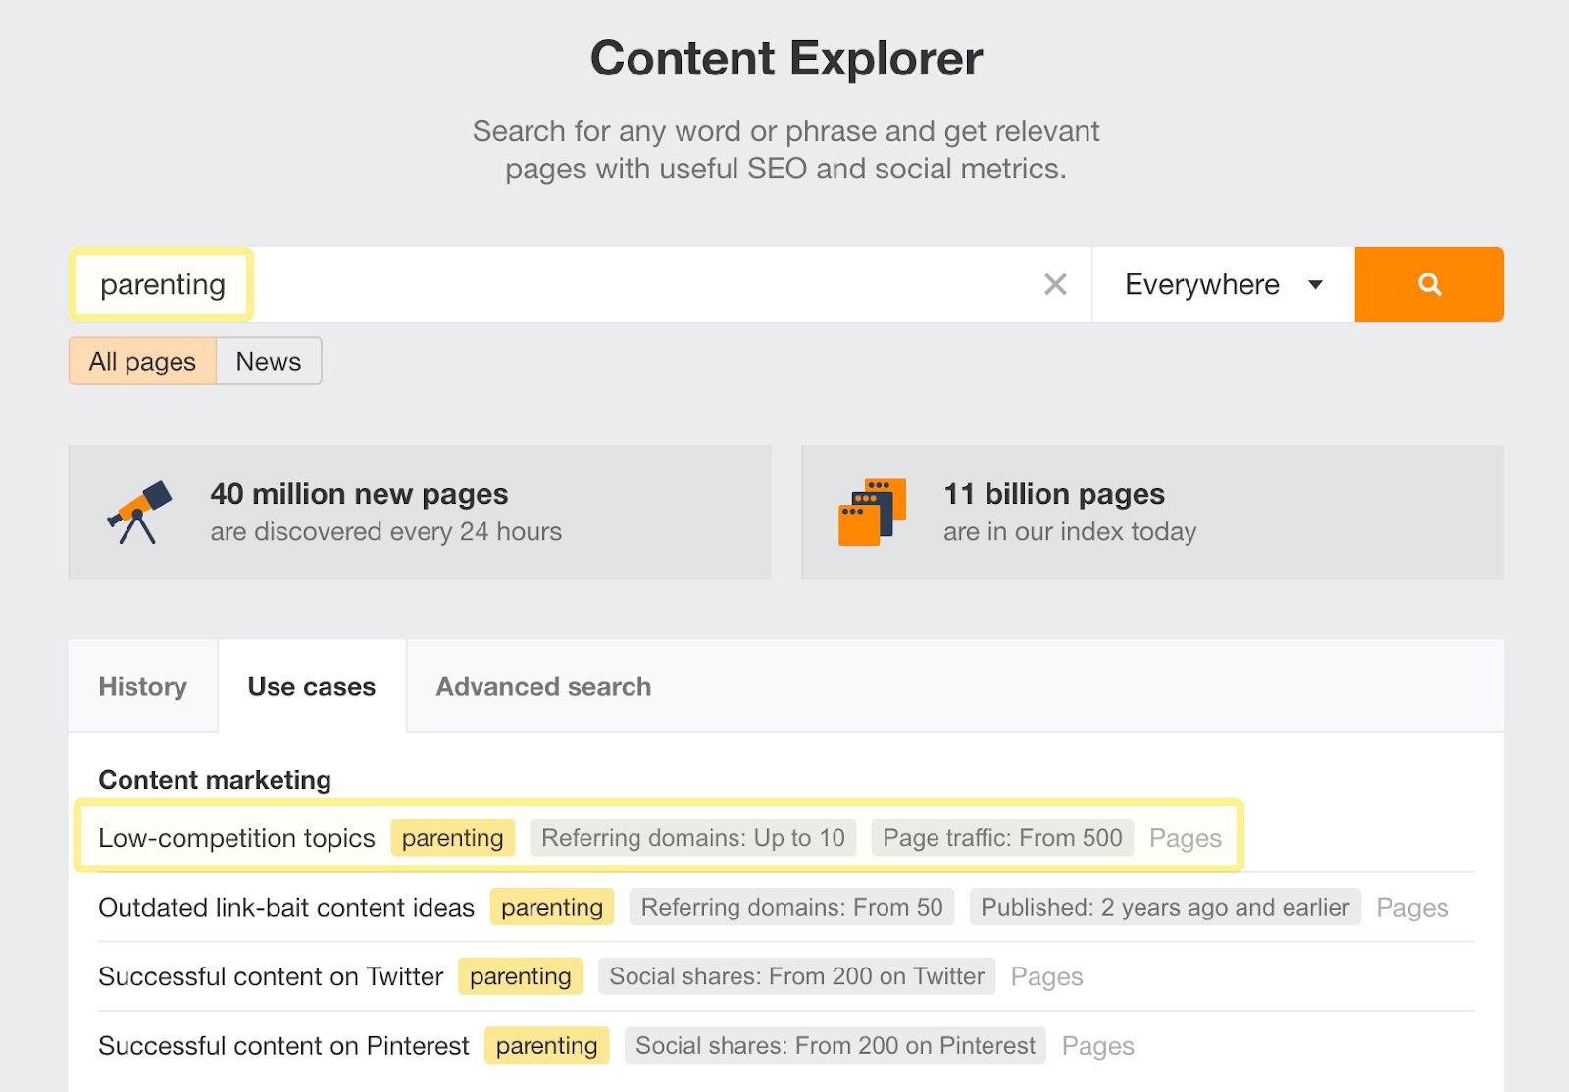Image resolution: width=1569 pixels, height=1092 pixels.
Task: Clear the search query using the X icon
Action: point(1056,284)
